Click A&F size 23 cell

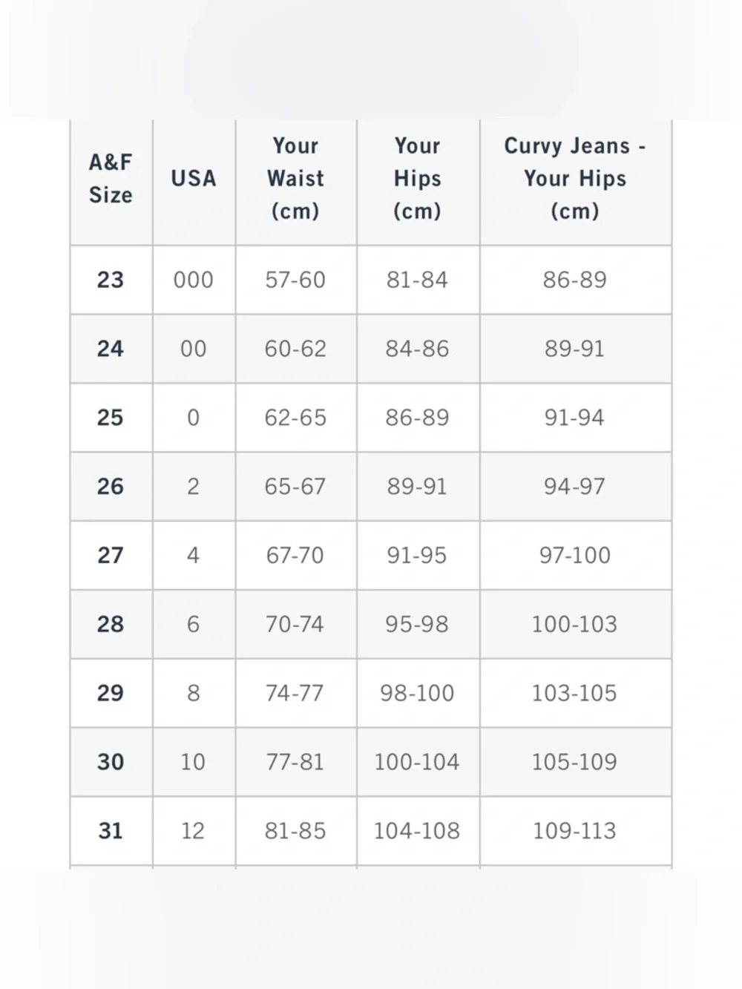coord(111,280)
